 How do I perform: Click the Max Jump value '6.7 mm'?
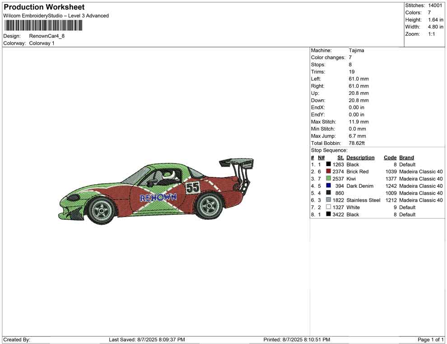[357, 136]
